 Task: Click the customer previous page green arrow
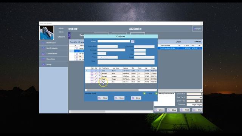[144, 93]
